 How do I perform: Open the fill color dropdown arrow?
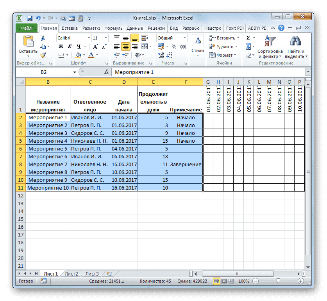[x=84, y=55]
